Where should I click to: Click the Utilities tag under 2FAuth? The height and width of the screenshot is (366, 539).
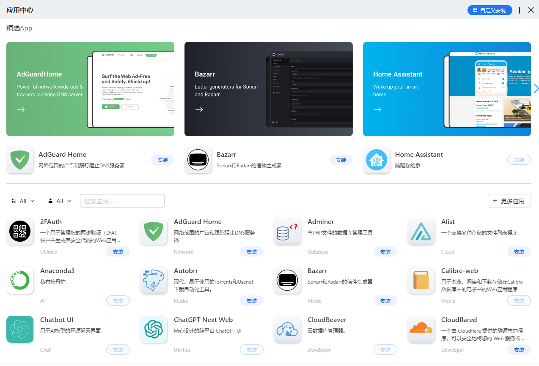click(49, 251)
